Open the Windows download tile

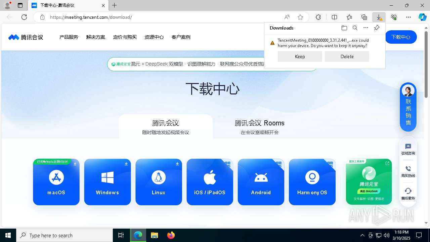(x=107, y=182)
